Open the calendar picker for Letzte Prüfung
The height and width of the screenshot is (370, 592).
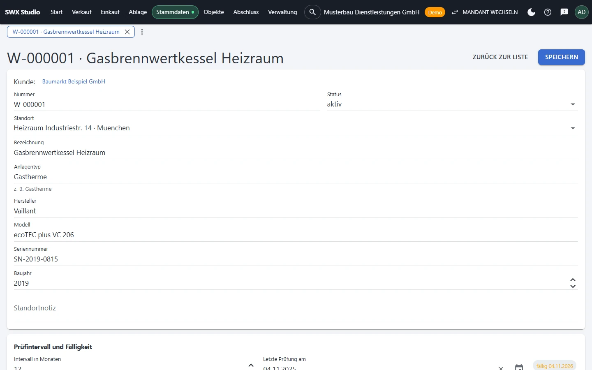[x=519, y=367]
